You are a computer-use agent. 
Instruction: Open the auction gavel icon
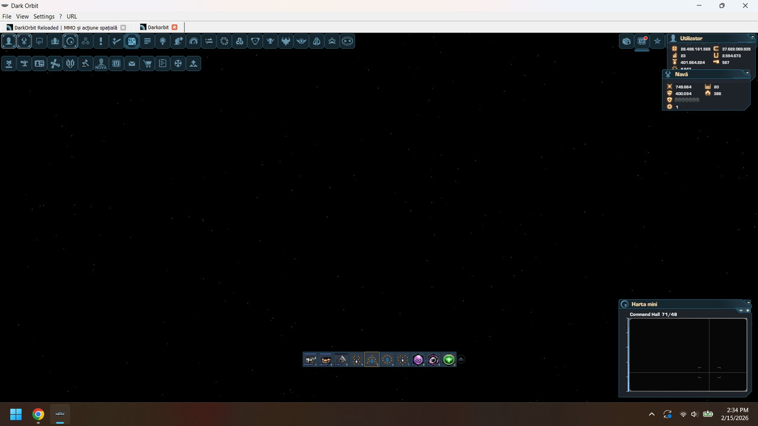86,63
